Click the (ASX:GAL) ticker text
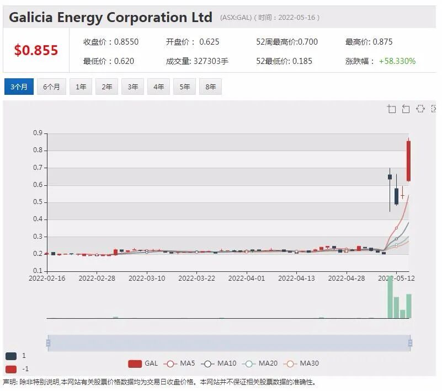Screen dimensions: 442x391 coord(236,18)
